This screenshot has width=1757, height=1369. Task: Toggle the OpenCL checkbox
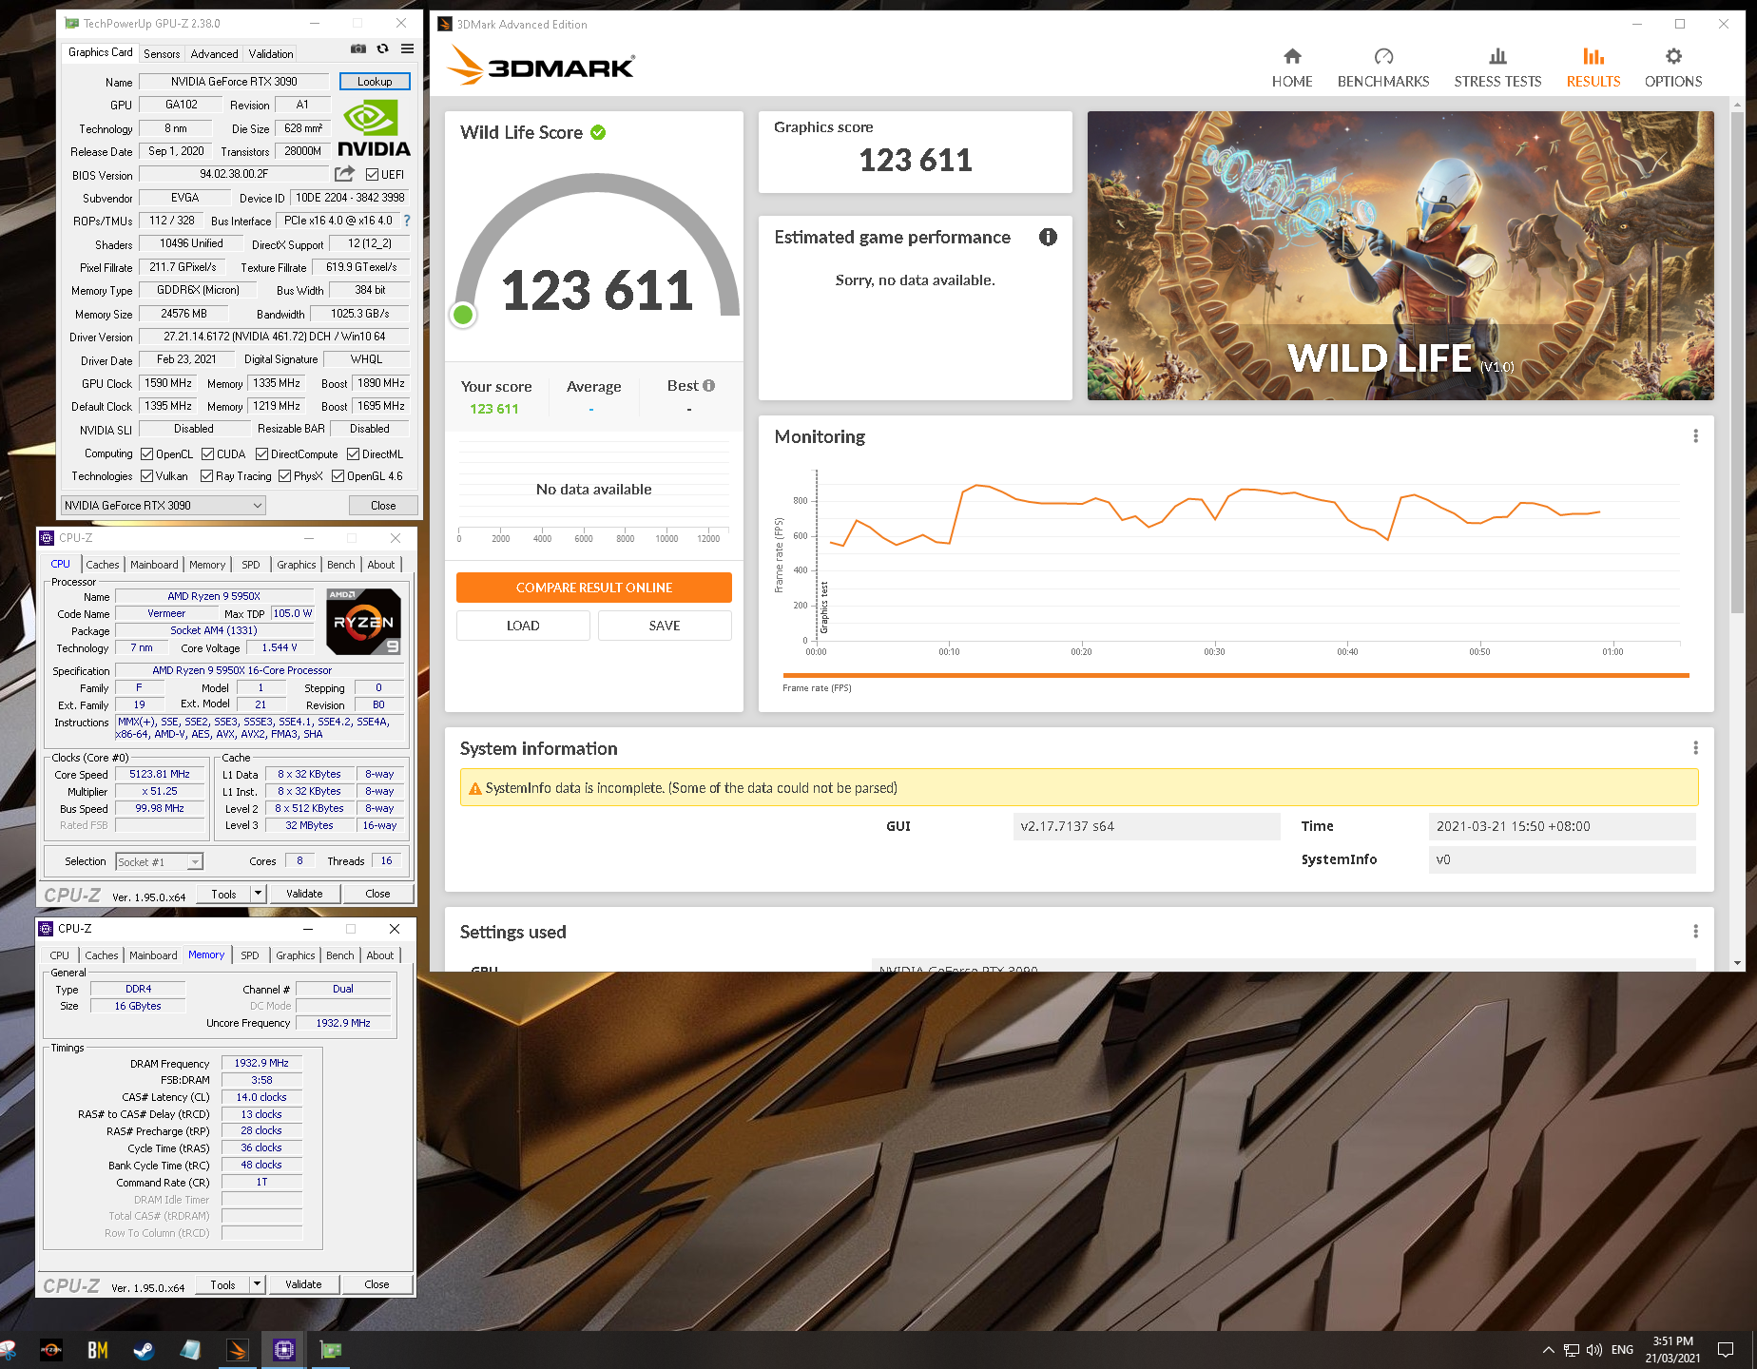pos(146,454)
